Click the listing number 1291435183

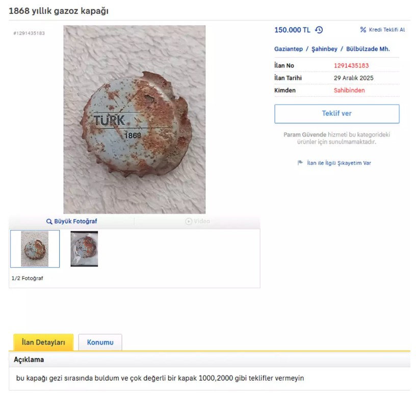(351, 66)
